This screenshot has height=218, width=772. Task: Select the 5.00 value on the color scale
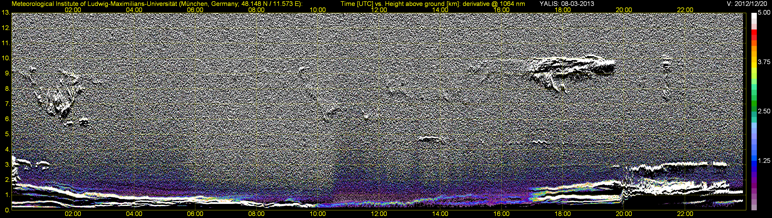tap(764, 13)
